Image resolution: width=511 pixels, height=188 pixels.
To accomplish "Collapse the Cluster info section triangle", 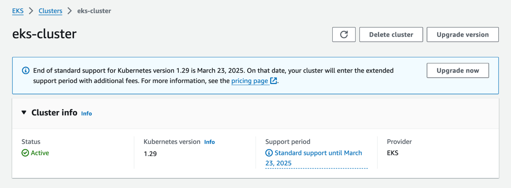I will [24, 113].
